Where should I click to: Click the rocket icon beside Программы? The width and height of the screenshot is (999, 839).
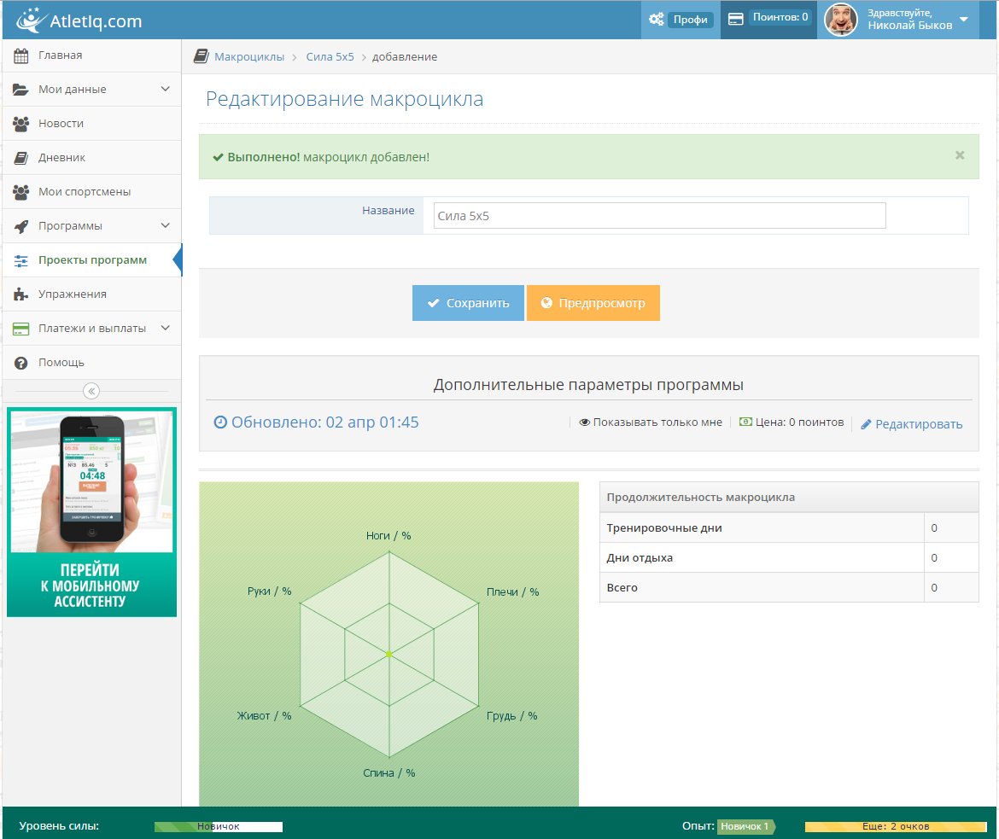(x=21, y=226)
